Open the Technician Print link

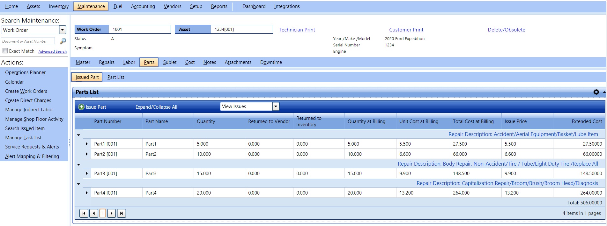click(x=297, y=30)
